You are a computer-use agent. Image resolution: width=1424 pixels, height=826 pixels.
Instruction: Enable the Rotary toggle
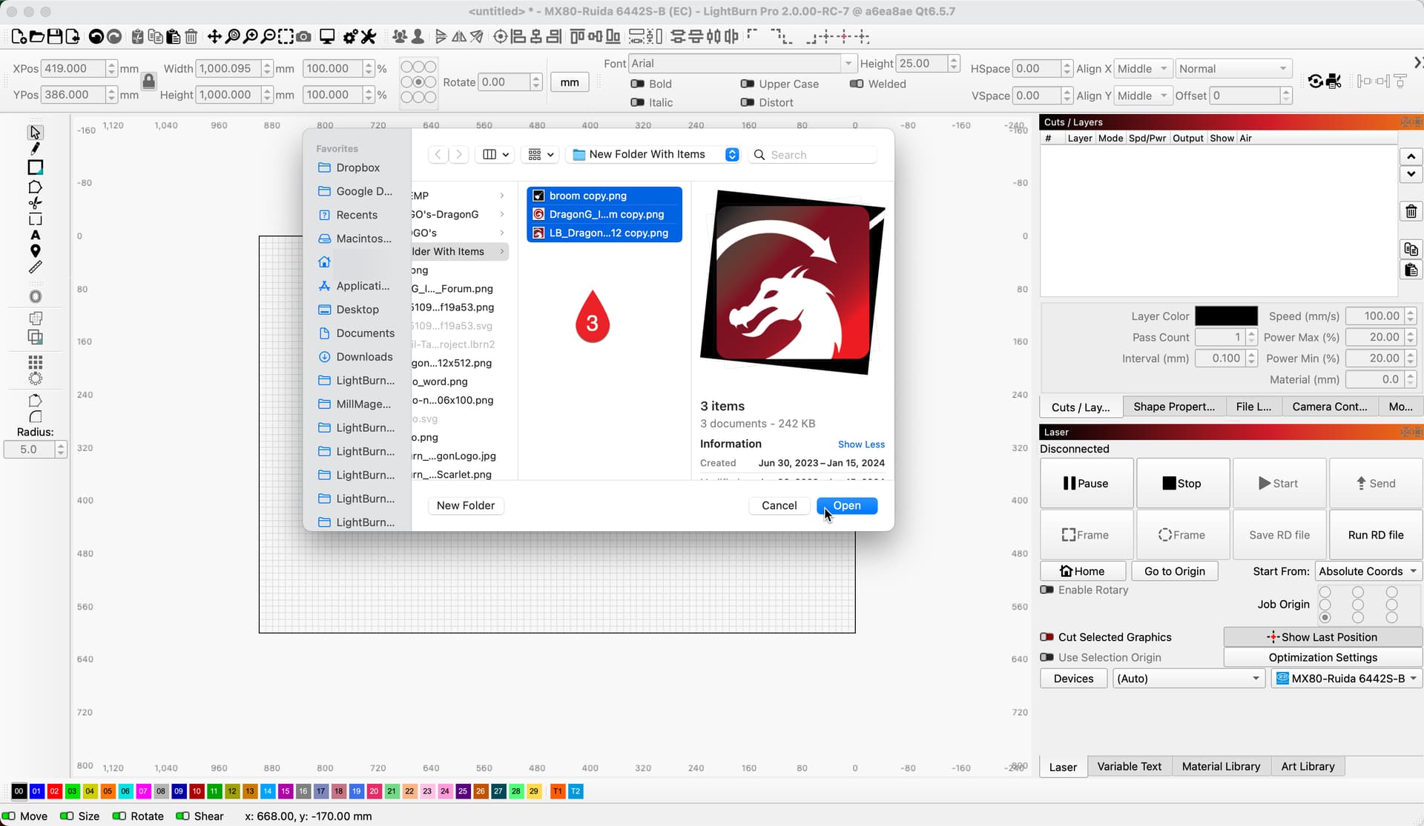pos(1047,590)
